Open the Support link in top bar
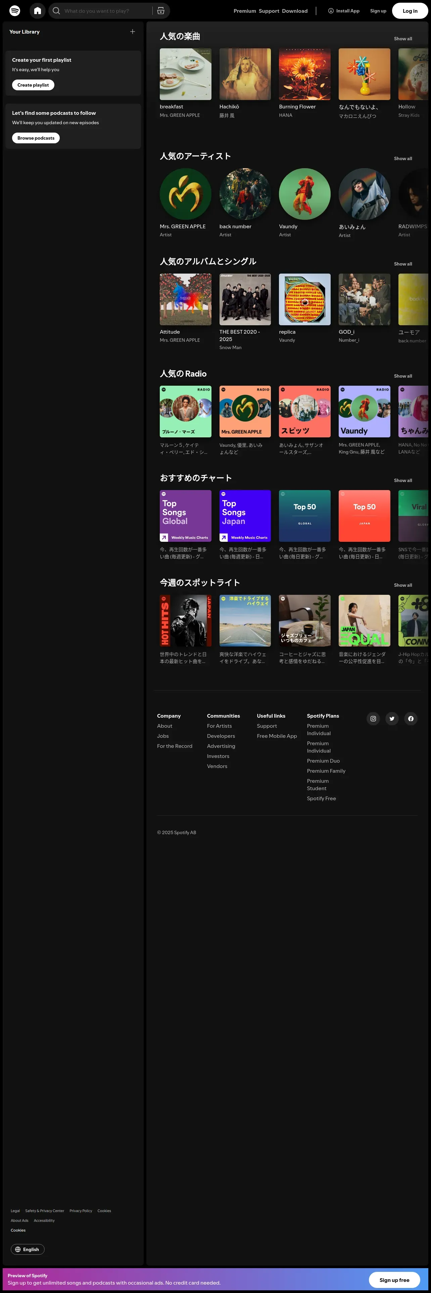 click(269, 10)
